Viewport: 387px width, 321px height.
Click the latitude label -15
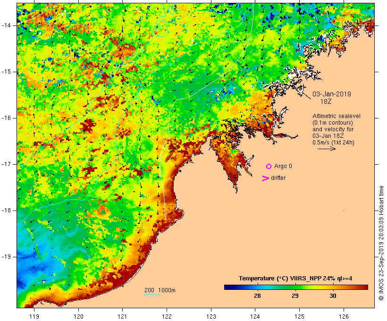point(6,72)
